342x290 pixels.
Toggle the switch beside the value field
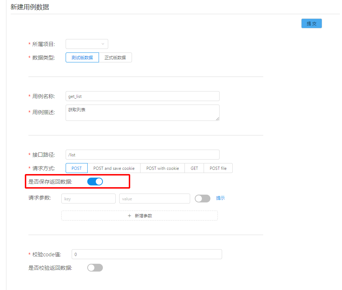(x=203, y=199)
